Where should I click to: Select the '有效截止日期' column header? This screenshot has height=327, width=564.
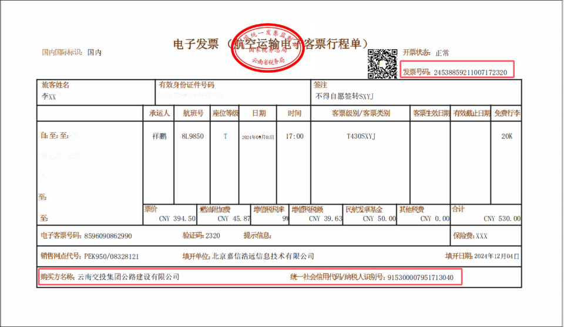click(472, 113)
